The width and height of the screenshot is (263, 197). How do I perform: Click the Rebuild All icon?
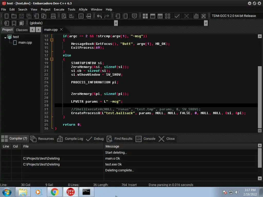[167, 16]
